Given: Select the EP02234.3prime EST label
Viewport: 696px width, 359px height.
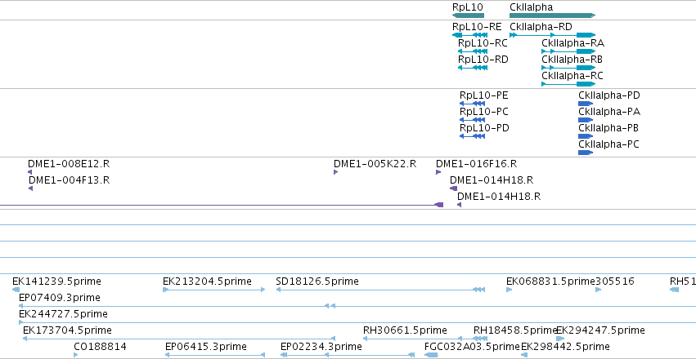Looking at the screenshot, I should 321,347.
